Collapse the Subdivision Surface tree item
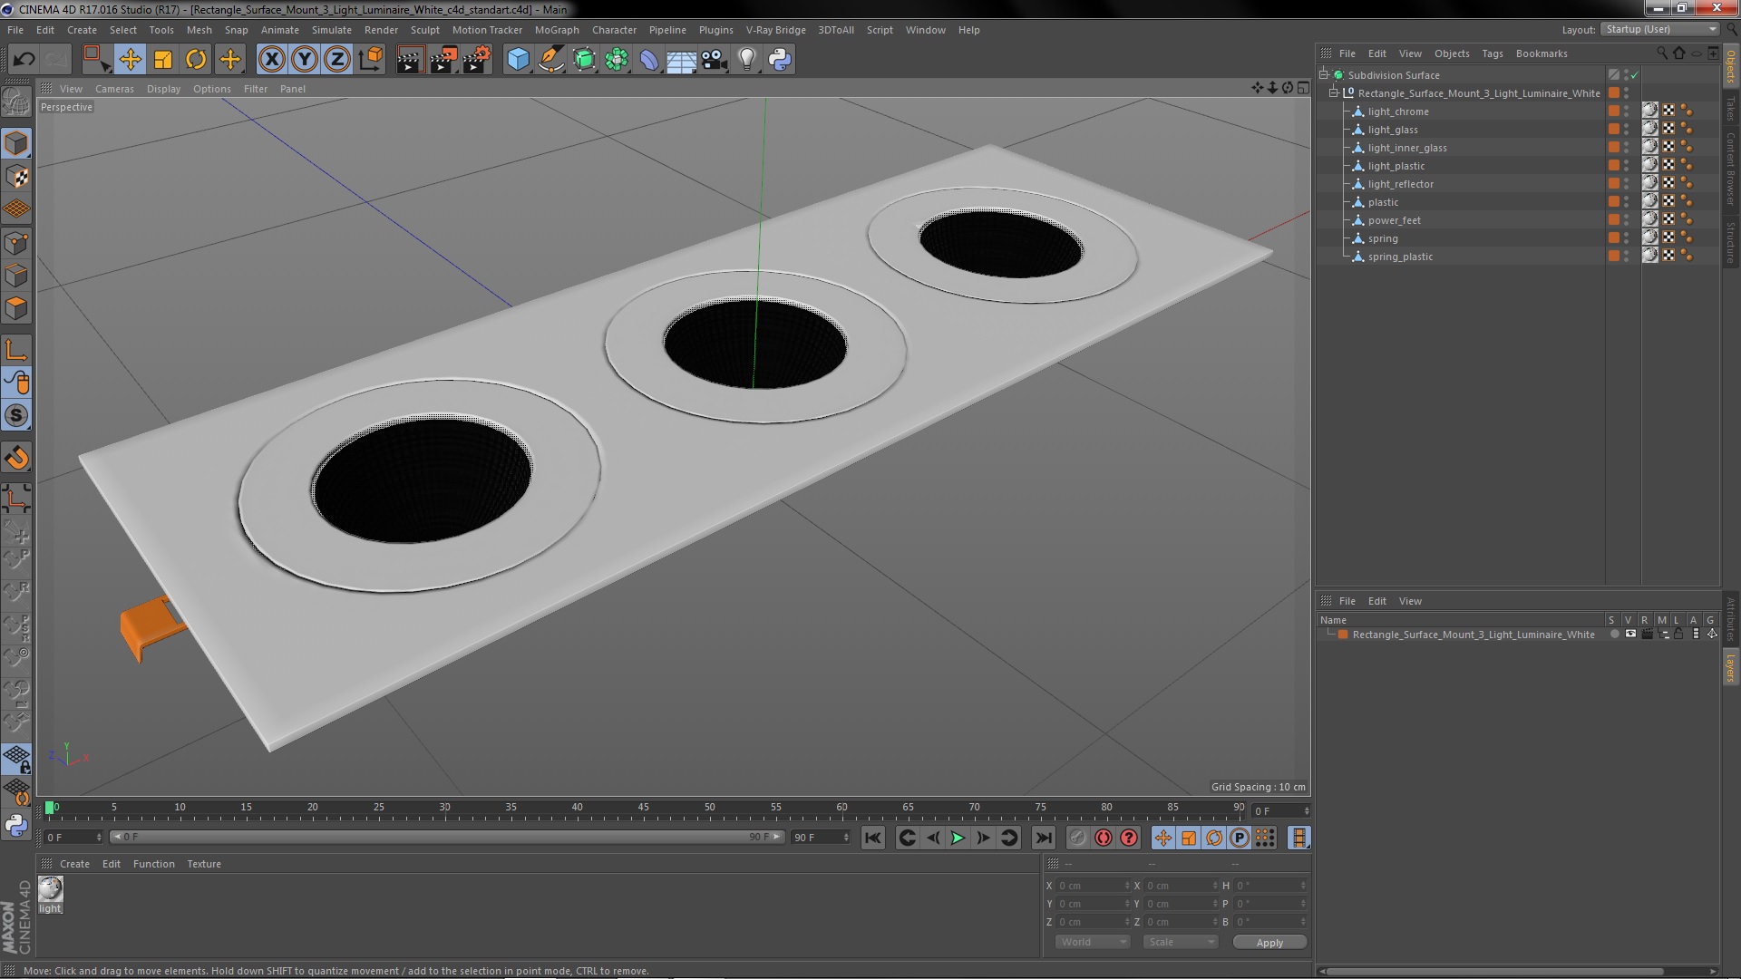The image size is (1741, 979). [1324, 75]
